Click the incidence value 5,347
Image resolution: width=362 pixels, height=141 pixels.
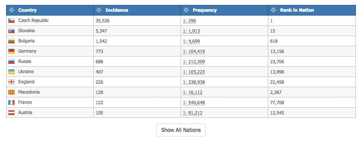[x=101, y=31]
